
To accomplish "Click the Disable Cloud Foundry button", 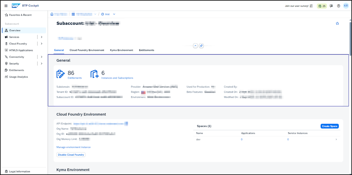I will tap(71, 155).
